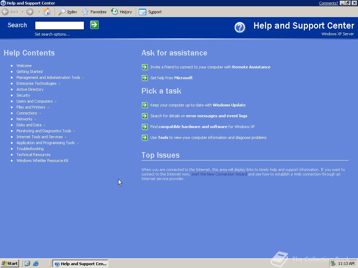Expand Files and Printers topic

(x=31, y=107)
